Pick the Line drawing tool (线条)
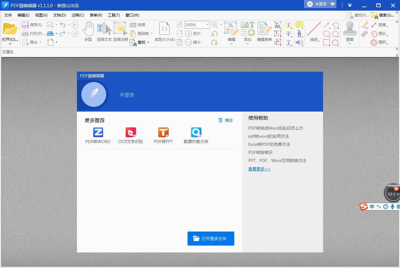Image resolution: width=400 pixels, height=268 pixels. tap(314, 28)
